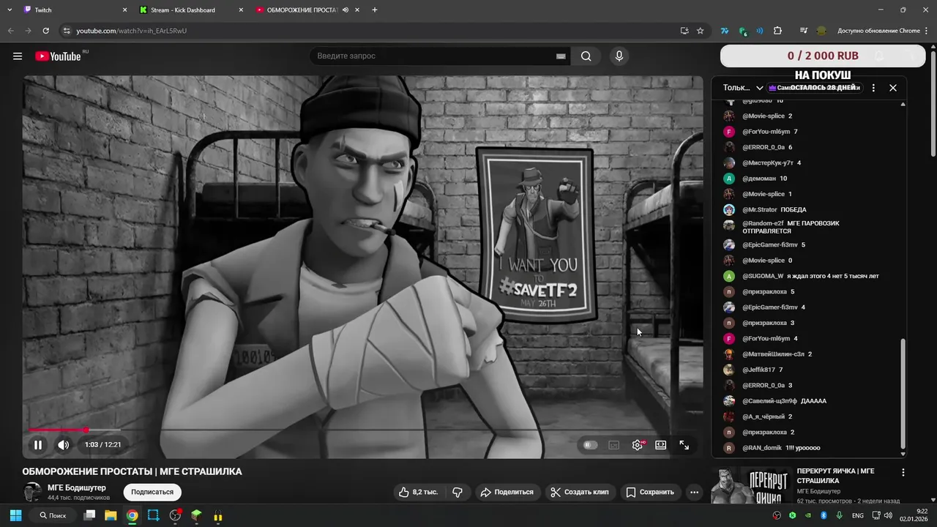Click the Создать клип button
This screenshot has height=527, width=937.
[x=580, y=492]
